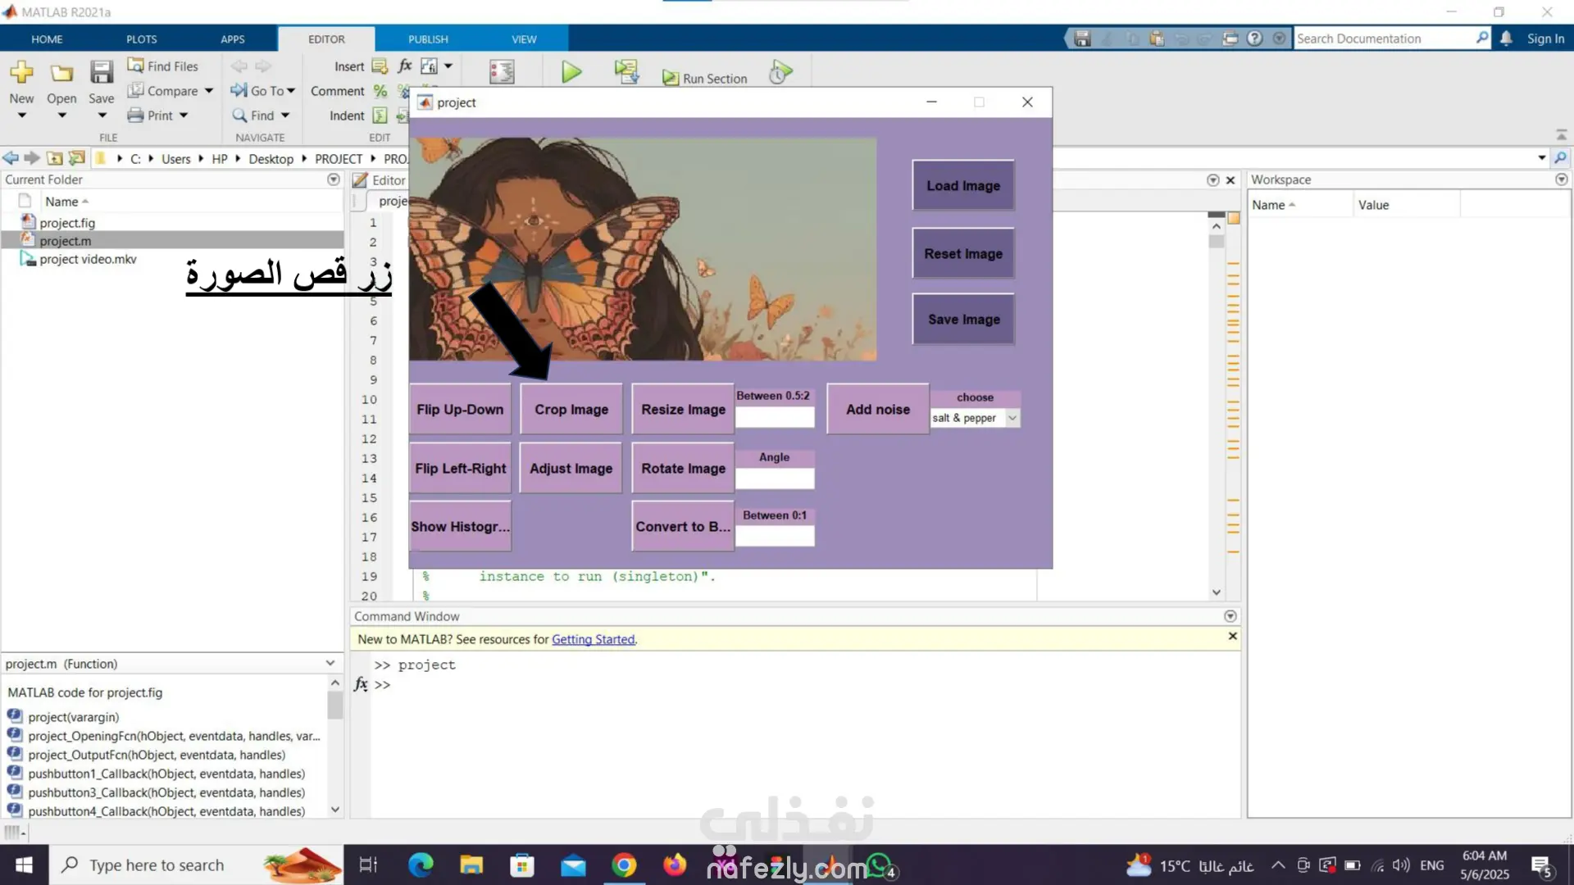Select pushbutton1_Callback in the function list
The height and width of the screenshot is (885, 1574).
tap(166, 774)
